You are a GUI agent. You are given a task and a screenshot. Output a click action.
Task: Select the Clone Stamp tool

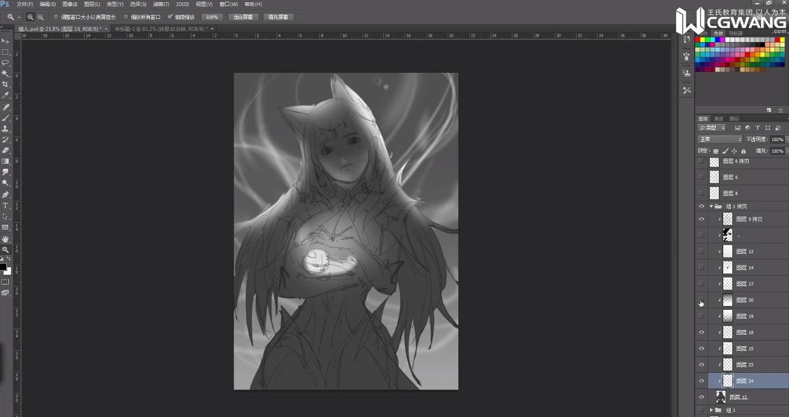tap(5, 129)
